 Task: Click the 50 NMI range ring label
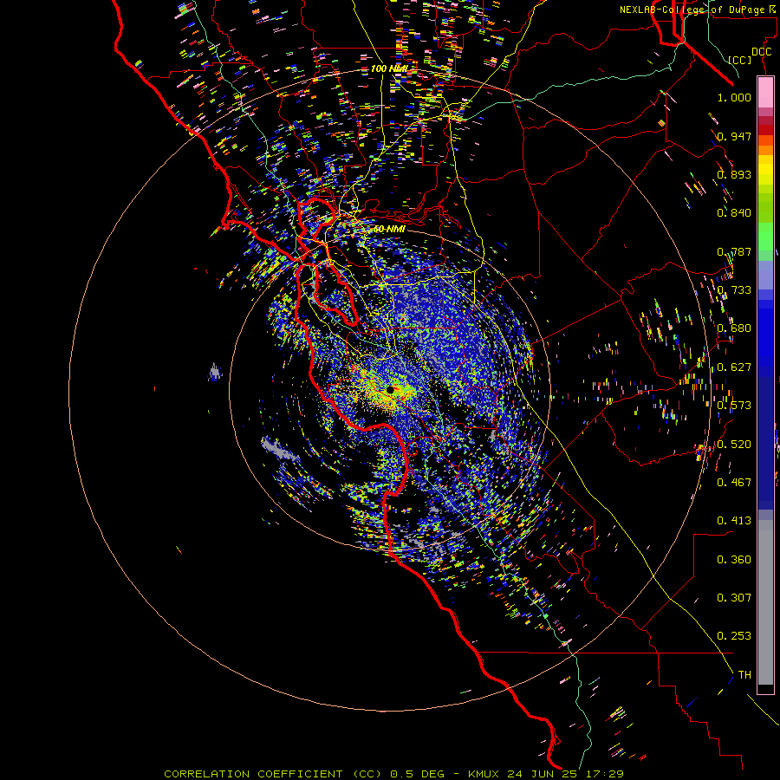(389, 230)
